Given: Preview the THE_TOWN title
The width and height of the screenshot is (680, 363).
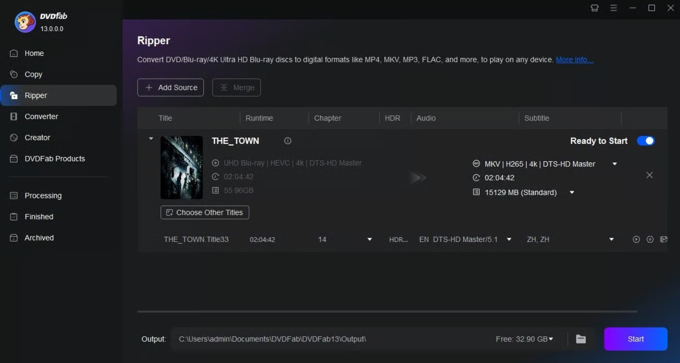Looking at the screenshot, I should tap(636, 239).
